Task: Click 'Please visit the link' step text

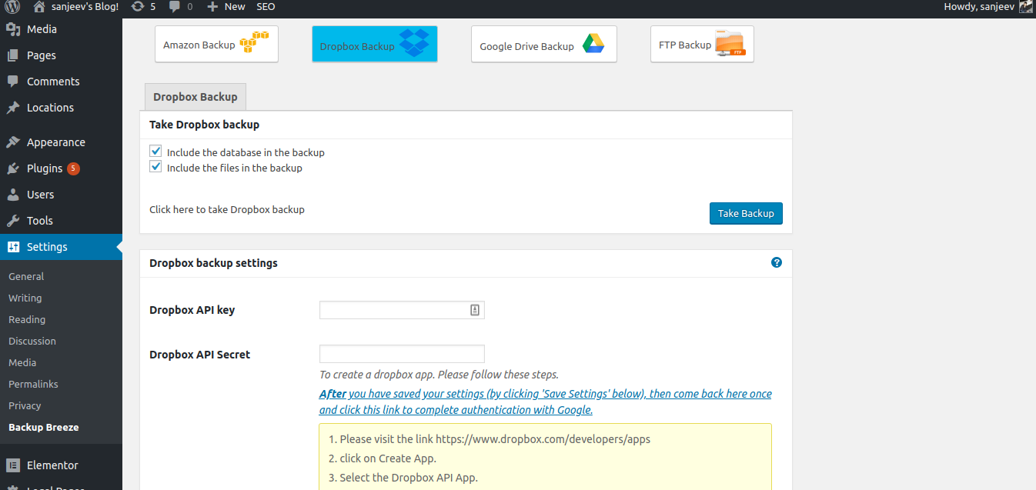Action: (x=495, y=439)
